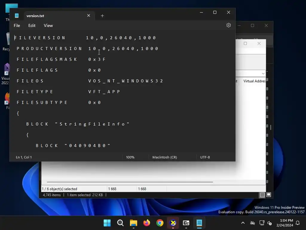This screenshot has height=230, width=306.
Task: Click the PRODUCTVERSION line text
Action: [x=88, y=49]
